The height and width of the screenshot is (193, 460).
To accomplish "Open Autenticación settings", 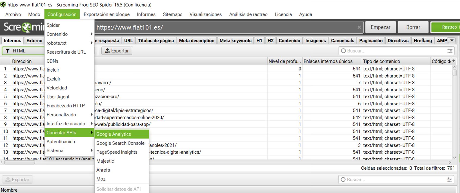I will tap(70, 141).
